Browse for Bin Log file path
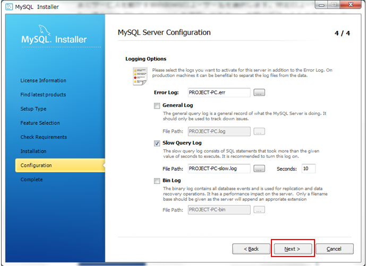This screenshot has height=266, width=366. 259,210
